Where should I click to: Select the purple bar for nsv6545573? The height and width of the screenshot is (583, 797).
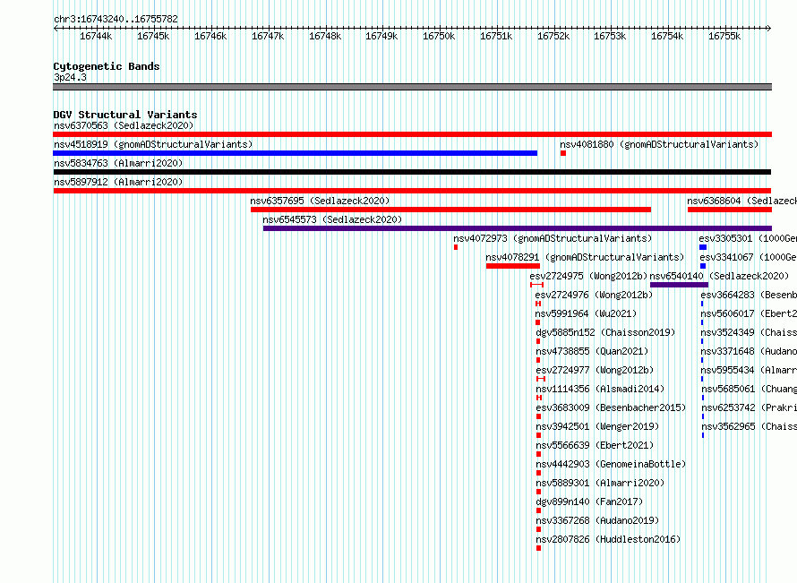click(x=518, y=228)
